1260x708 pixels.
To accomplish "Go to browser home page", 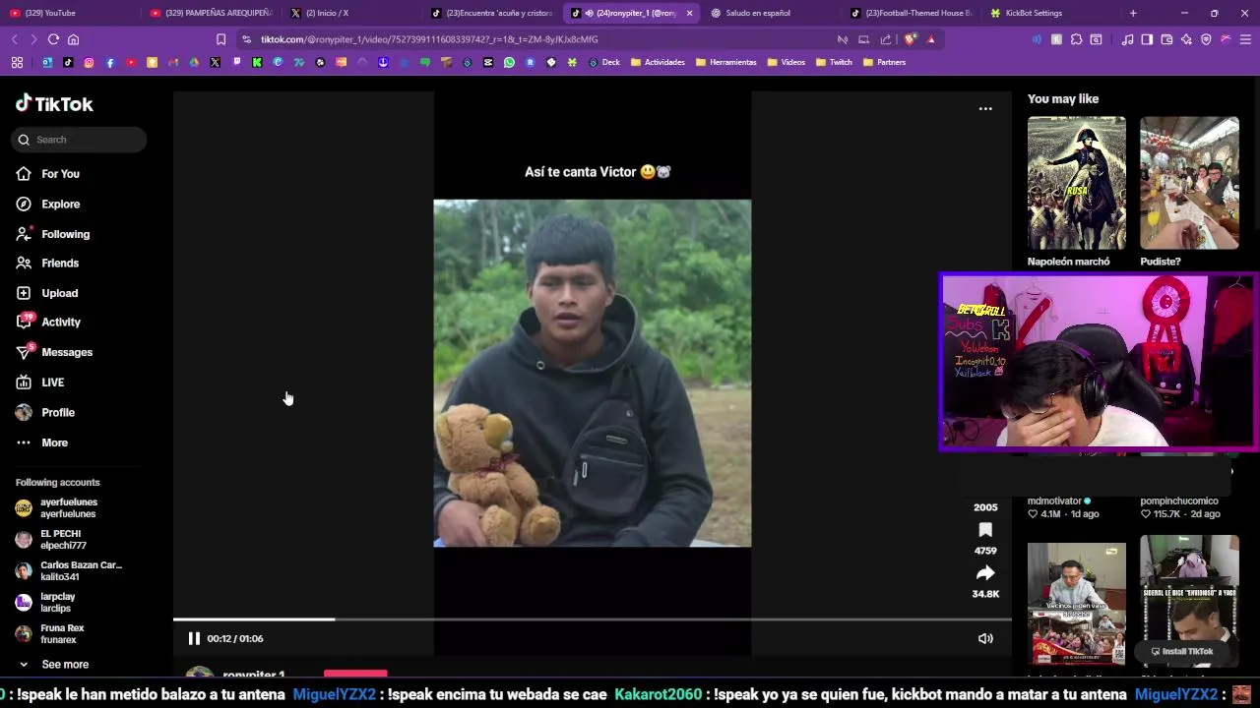I will (x=73, y=39).
